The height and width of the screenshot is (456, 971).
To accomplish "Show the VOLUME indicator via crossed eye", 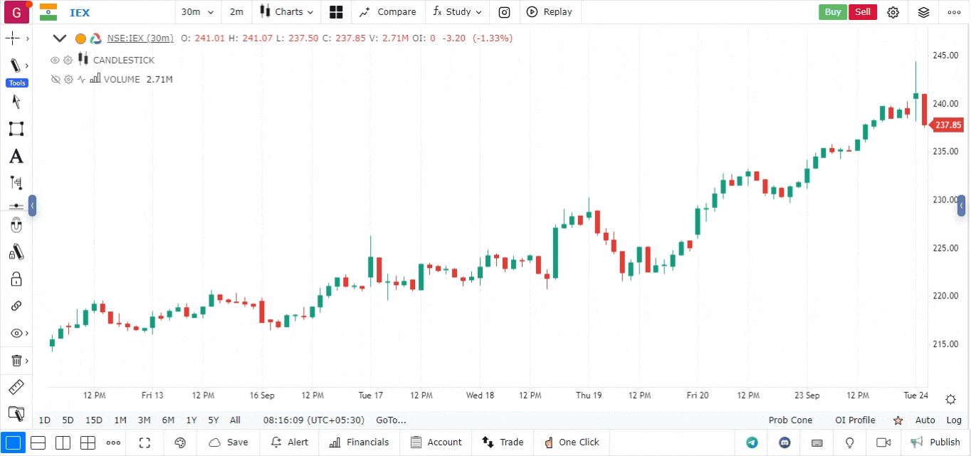I will [55, 79].
